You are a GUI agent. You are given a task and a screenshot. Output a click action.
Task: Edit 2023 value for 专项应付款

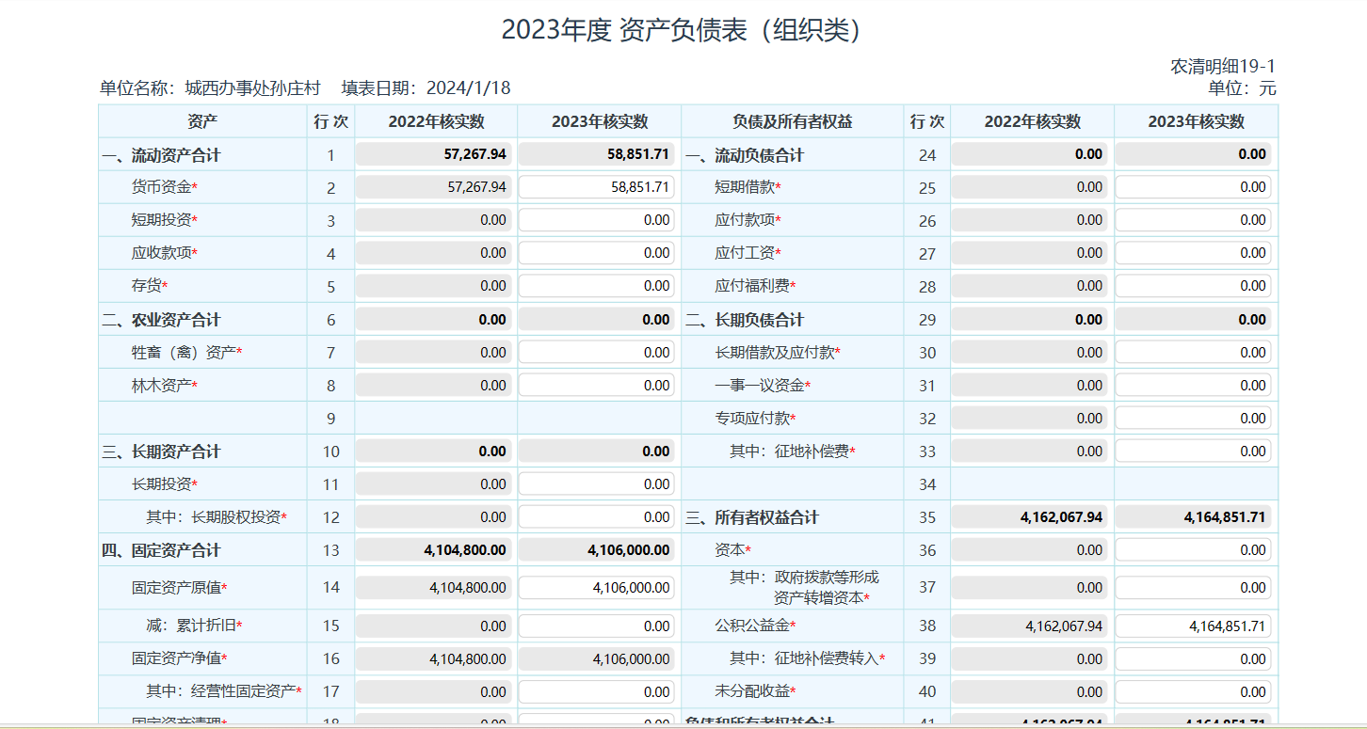point(1193,418)
